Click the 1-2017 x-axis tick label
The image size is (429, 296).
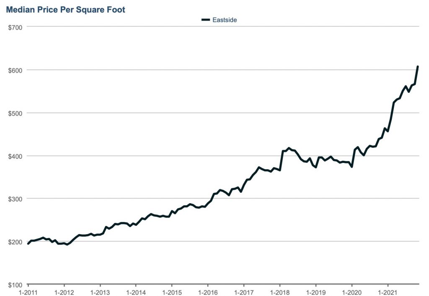[x=243, y=292]
